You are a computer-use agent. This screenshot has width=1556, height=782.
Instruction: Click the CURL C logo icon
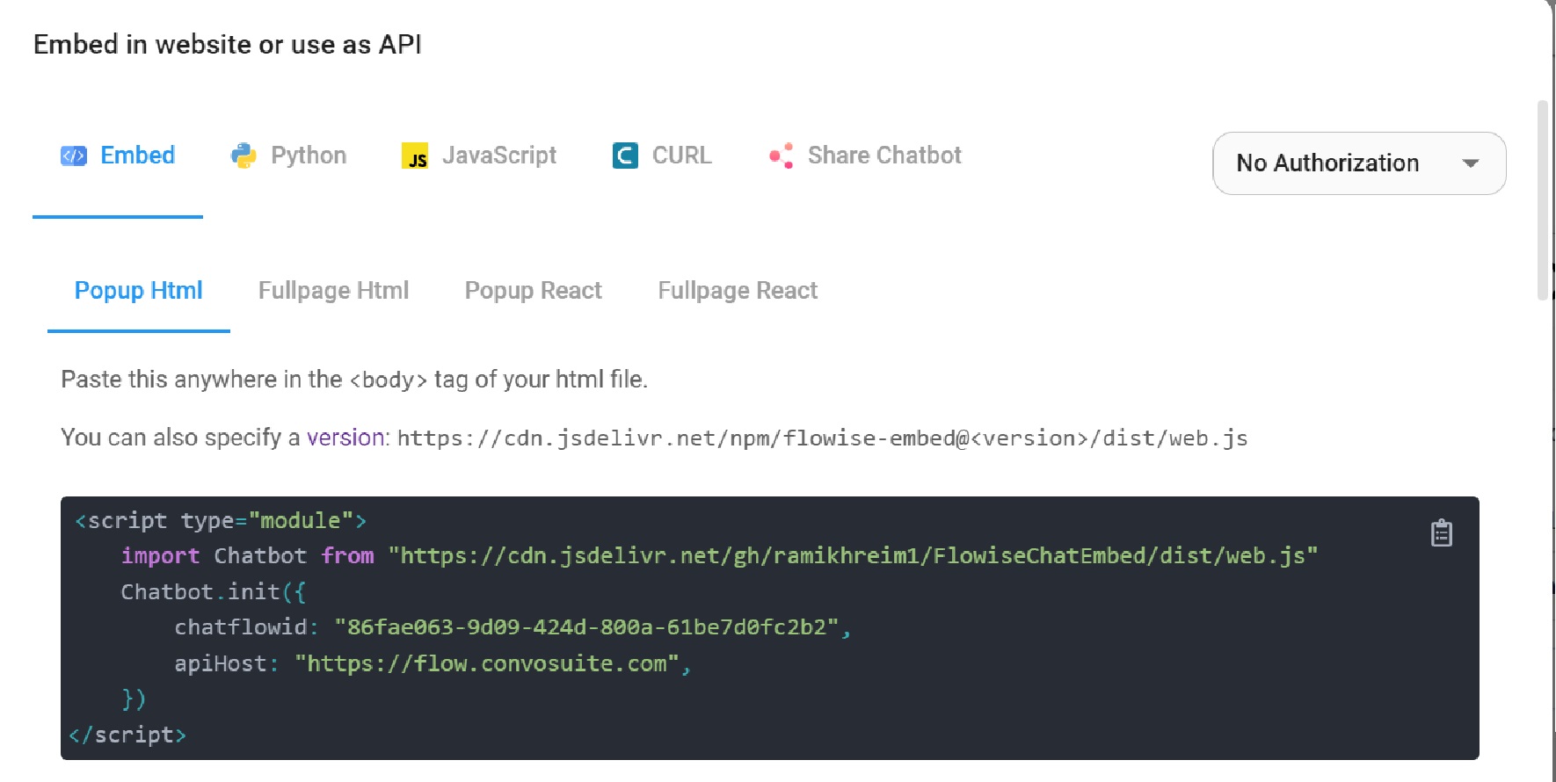pos(625,156)
